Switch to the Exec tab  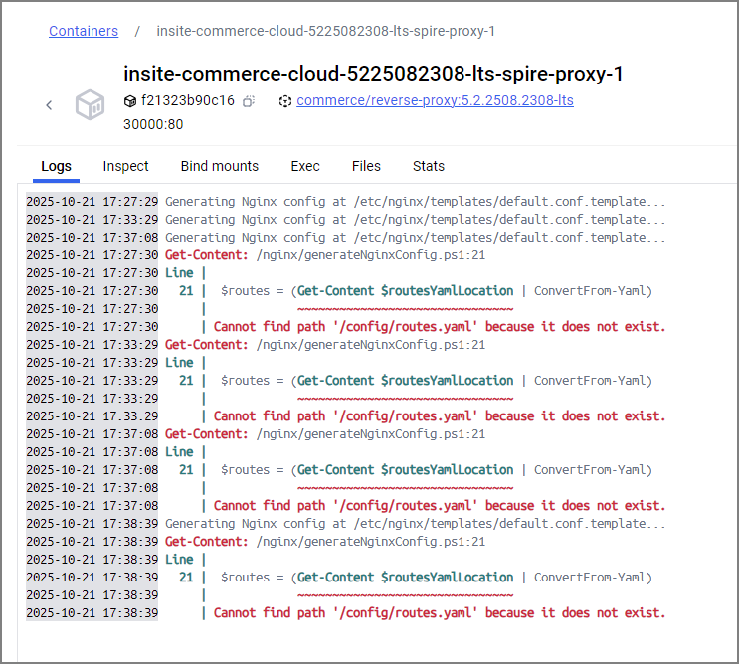(x=305, y=166)
